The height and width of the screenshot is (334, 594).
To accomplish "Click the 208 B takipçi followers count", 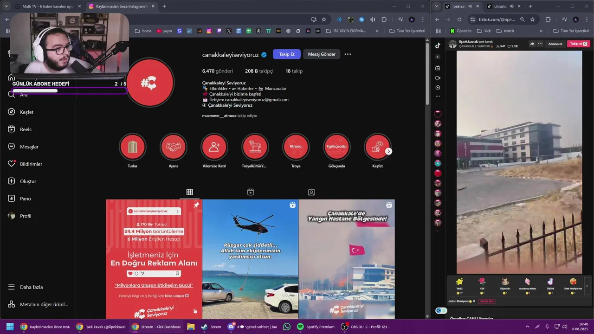I will point(259,71).
